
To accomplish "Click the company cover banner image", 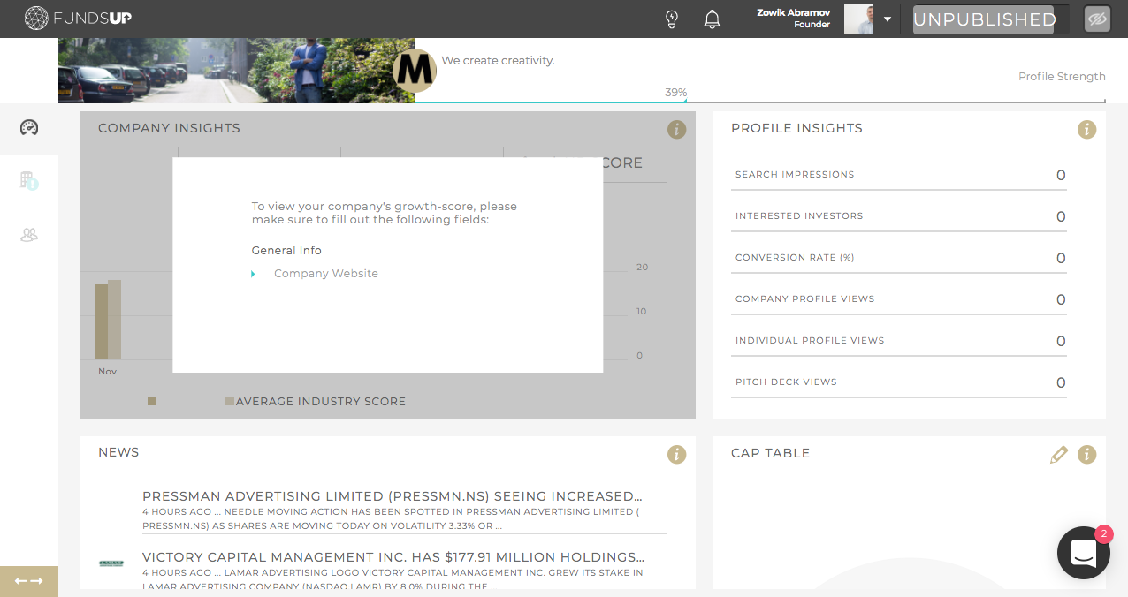I will click(x=236, y=71).
